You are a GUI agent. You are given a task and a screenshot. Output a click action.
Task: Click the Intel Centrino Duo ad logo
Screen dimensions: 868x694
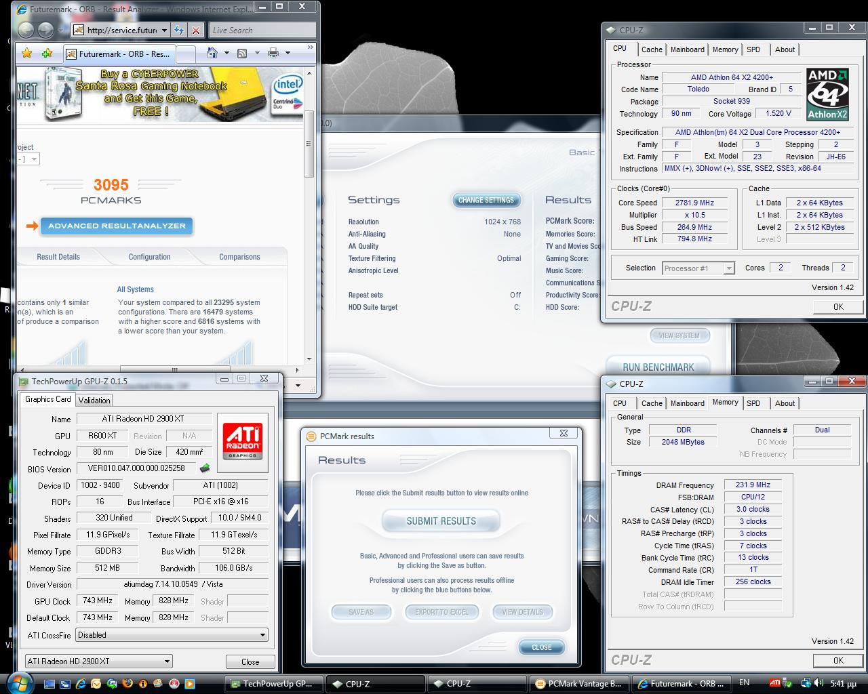coord(287,93)
